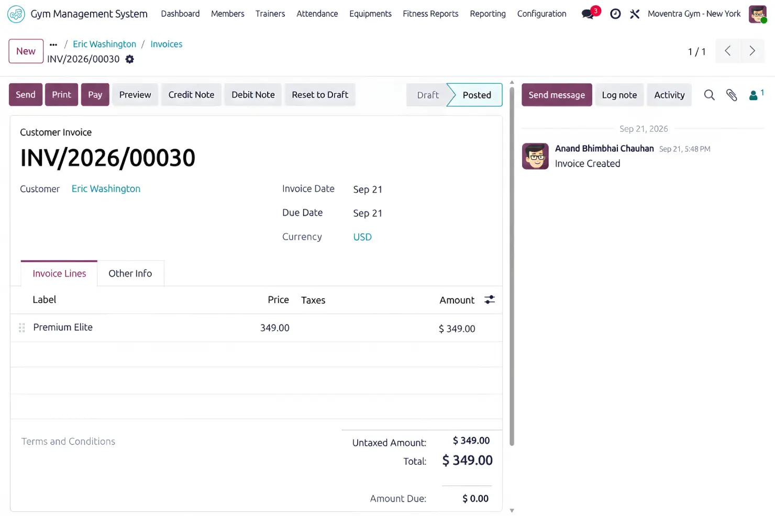Viewport: 775px width, 516px height.
Task: Select the Draft status stage
Action: click(427, 95)
